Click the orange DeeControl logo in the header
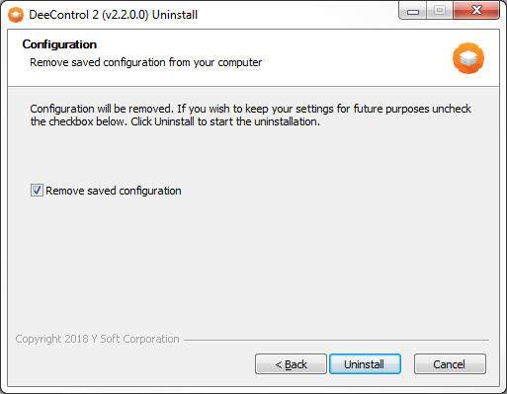 point(468,58)
